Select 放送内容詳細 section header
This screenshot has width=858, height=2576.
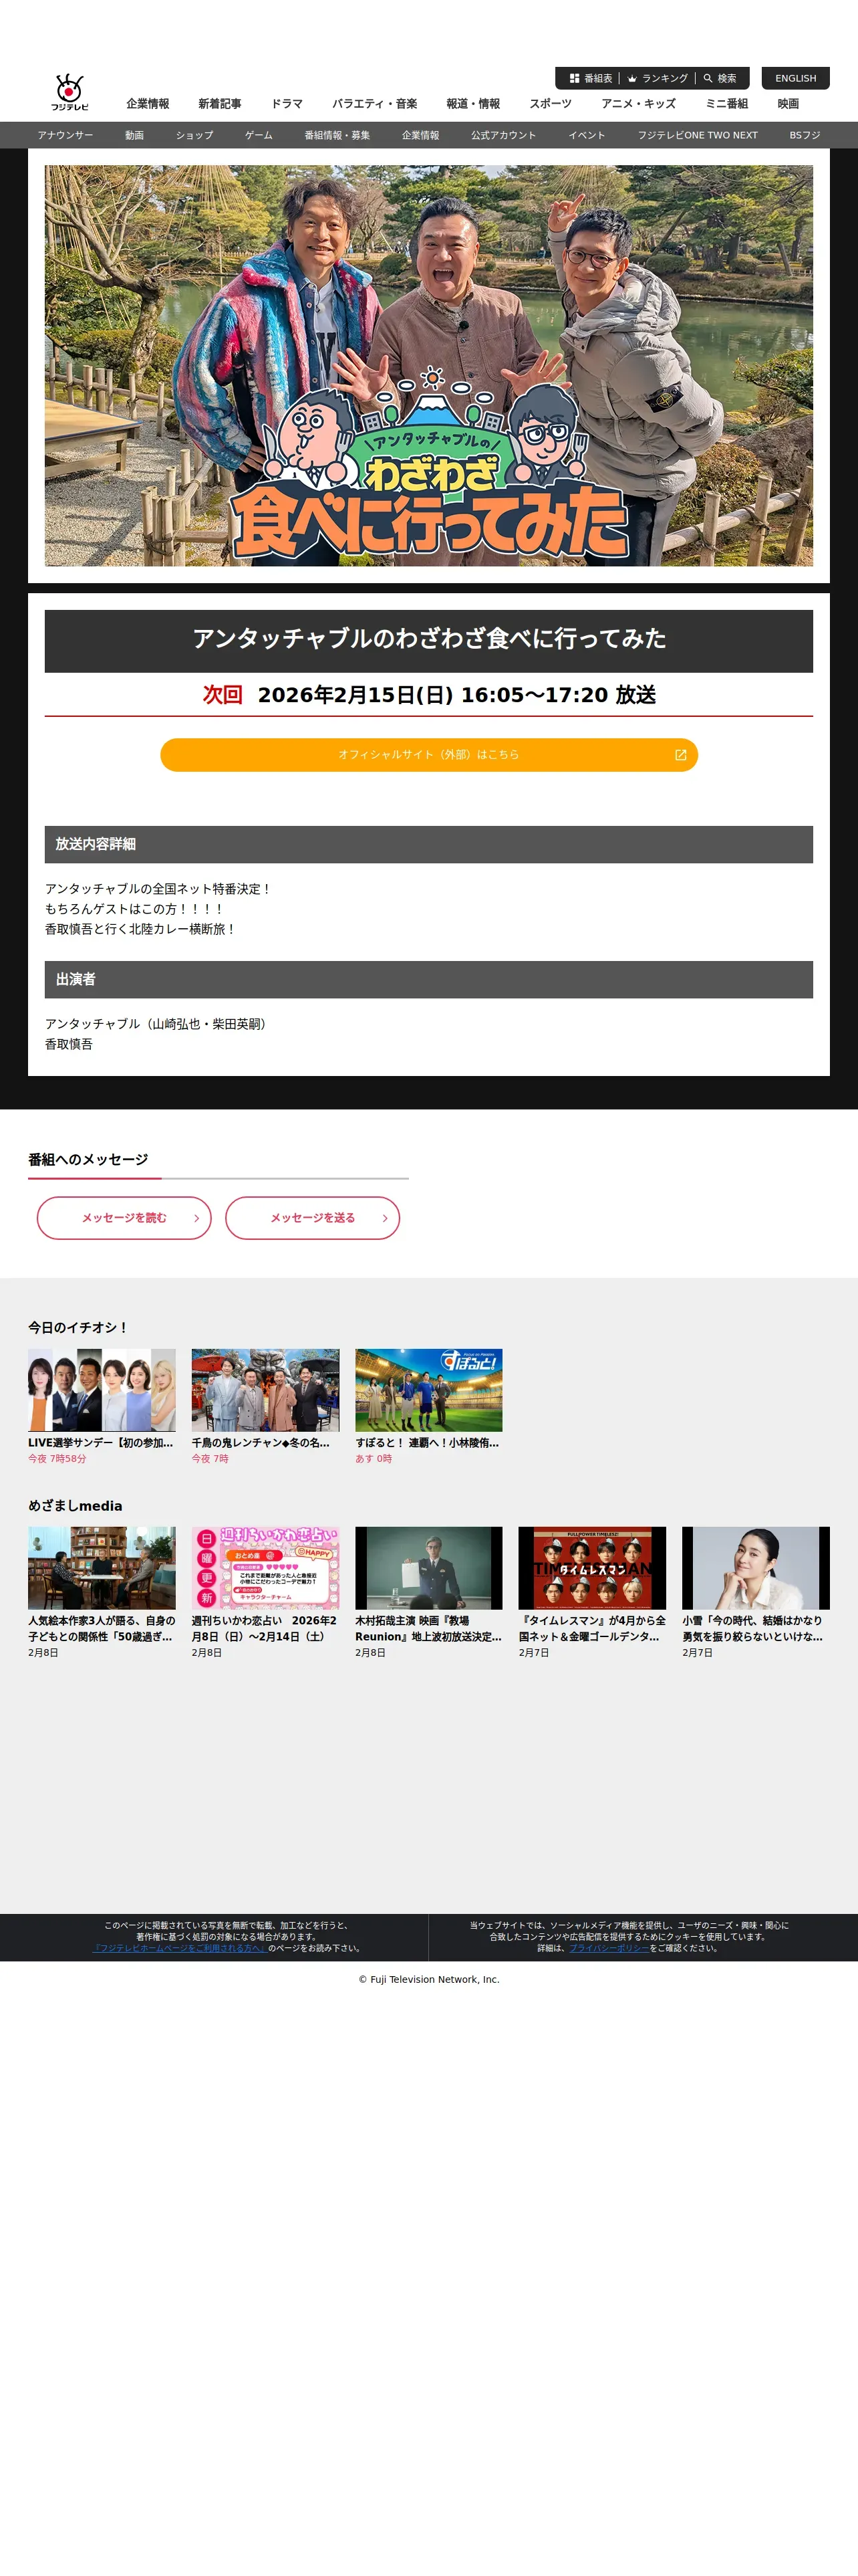428,844
